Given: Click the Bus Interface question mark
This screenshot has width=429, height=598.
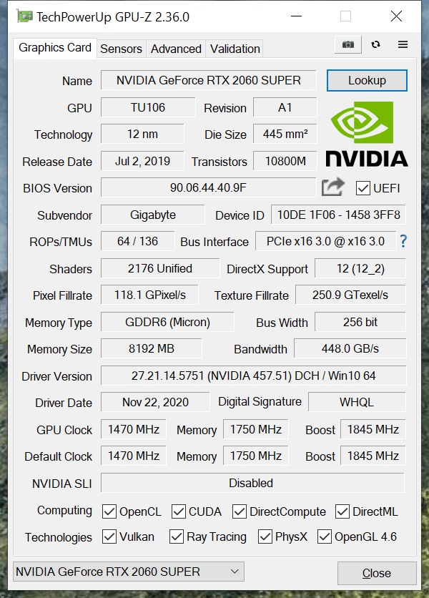Looking at the screenshot, I should (403, 241).
